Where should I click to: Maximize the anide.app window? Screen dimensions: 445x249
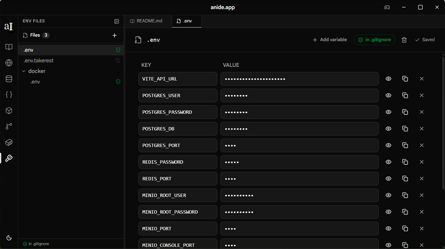pyautogui.click(x=420, y=7)
